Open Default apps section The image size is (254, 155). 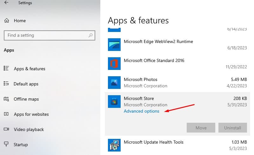26,84
